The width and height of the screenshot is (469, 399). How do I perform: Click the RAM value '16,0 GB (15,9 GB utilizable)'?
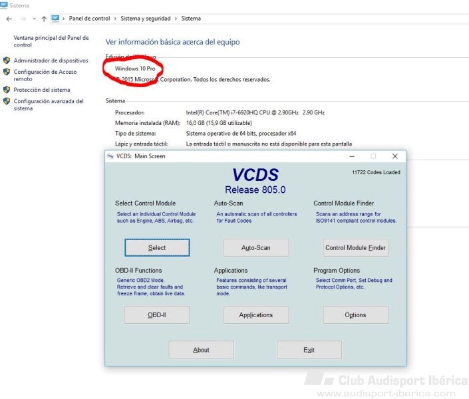(219, 123)
